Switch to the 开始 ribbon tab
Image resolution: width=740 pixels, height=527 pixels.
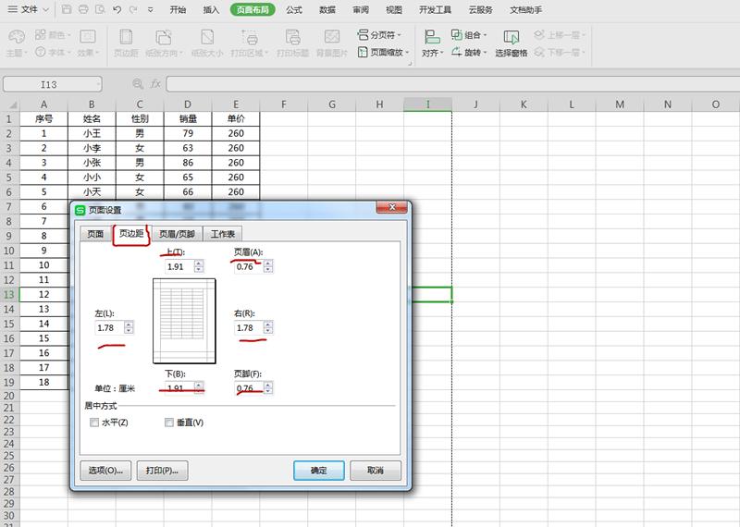coord(178,9)
